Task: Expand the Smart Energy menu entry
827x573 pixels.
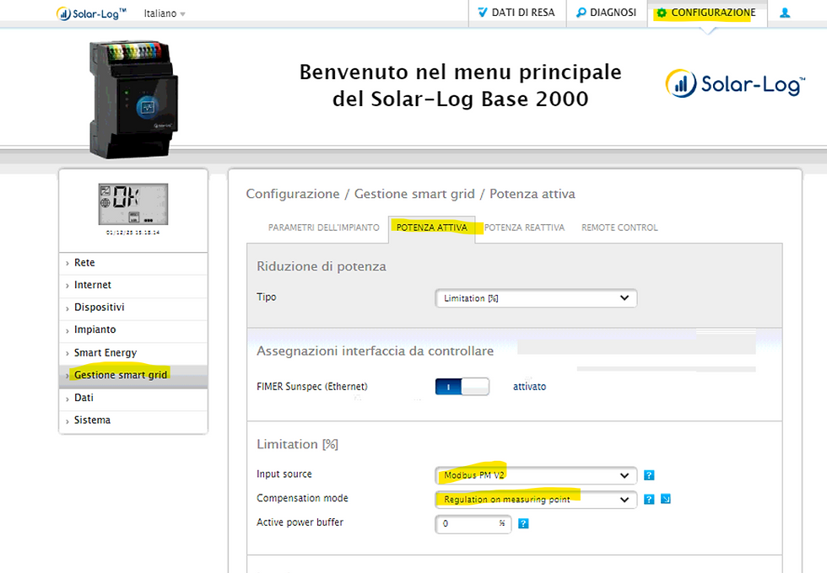Action: pos(133,353)
